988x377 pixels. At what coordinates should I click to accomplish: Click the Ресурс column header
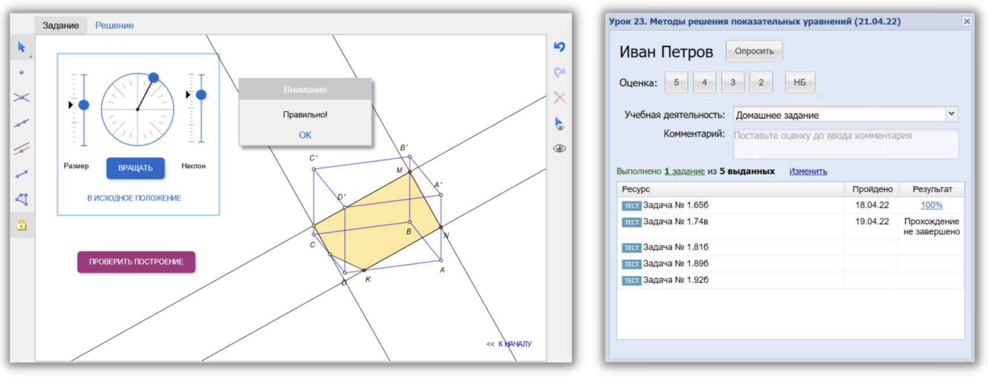(x=731, y=189)
